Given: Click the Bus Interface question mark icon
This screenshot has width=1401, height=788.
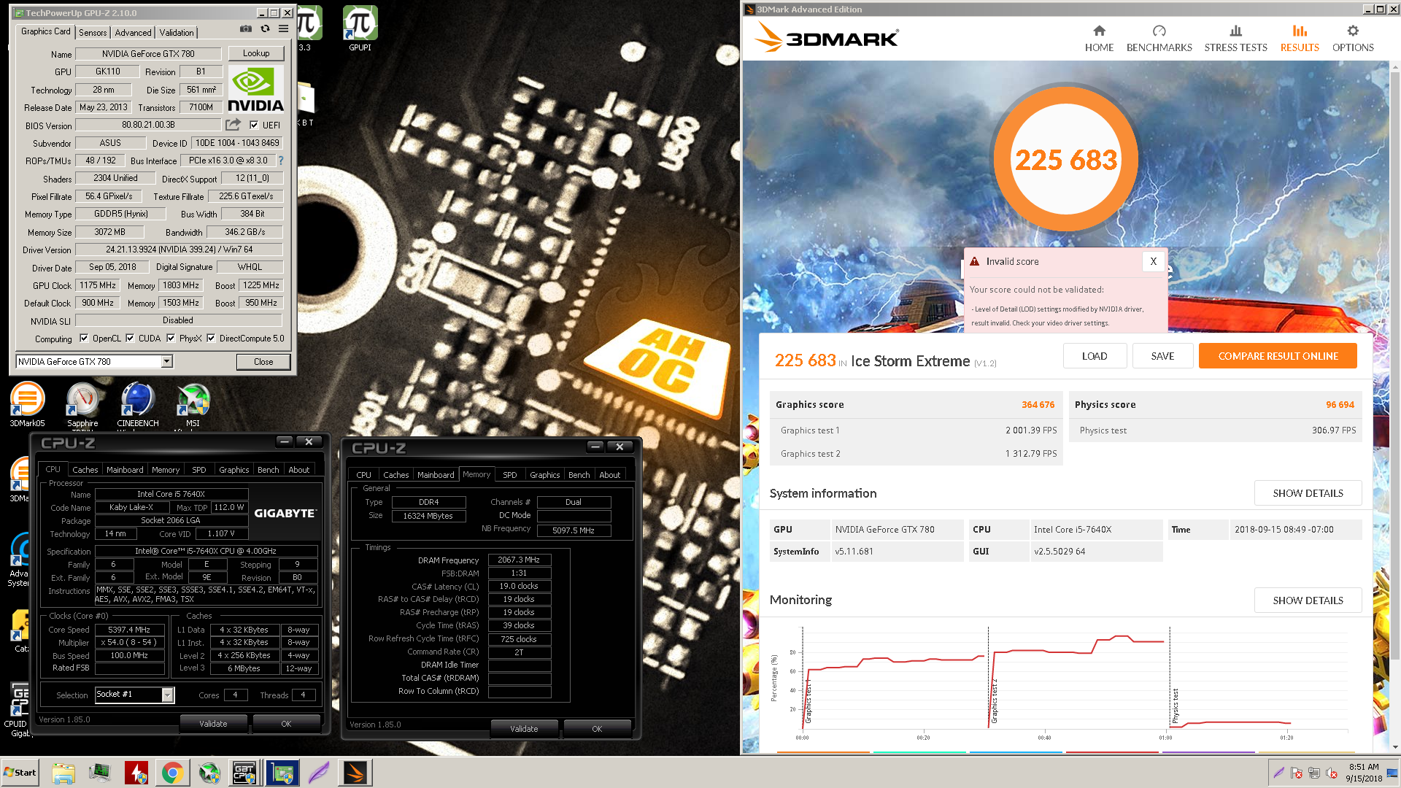Looking at the screenshot, I should coord(281,161).
